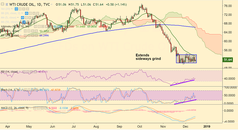Image resolution: width=238 pixels, height=130 pixels.
Task: Toggle visibility of EMA (21, close)
Action: pos(25,31)
